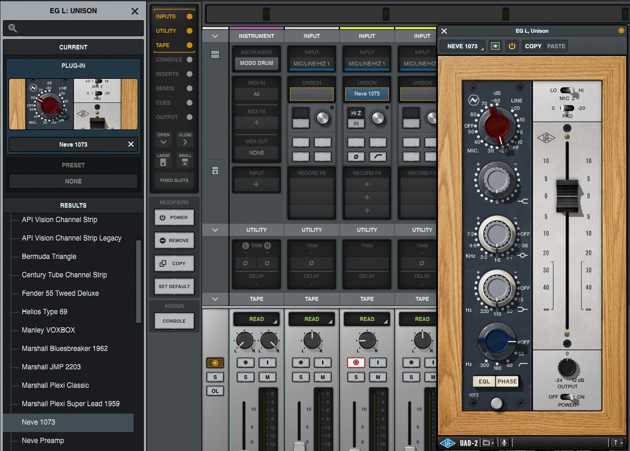Click the SET DEFAULT button

[174, 286]
